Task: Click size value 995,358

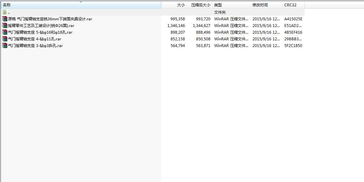Action: tap(178, 19)
